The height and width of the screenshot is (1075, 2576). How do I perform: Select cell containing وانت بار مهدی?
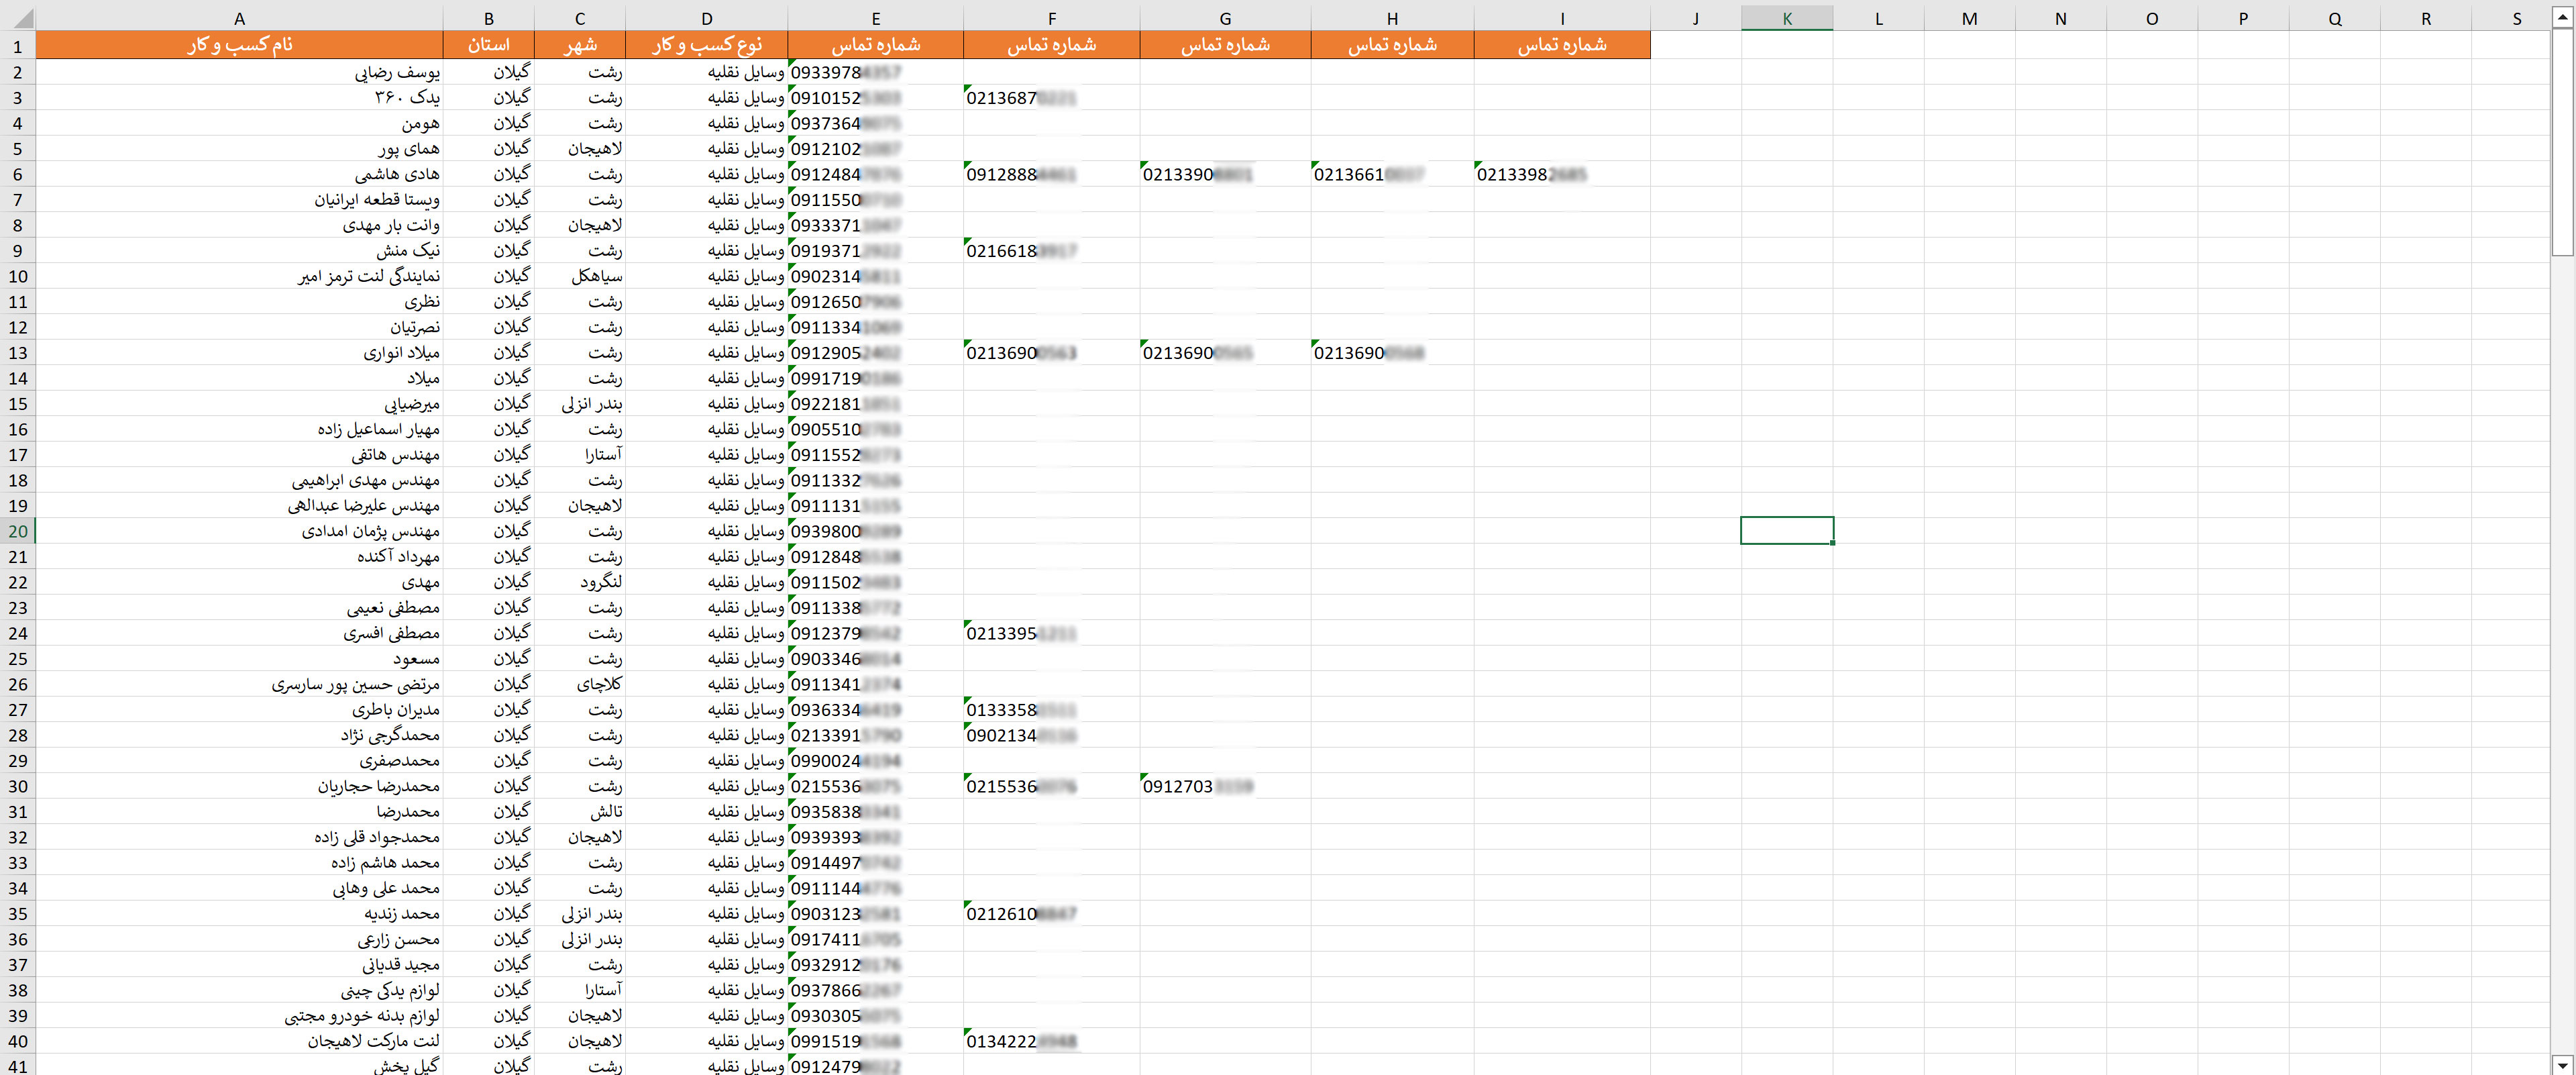coord(239,225)
